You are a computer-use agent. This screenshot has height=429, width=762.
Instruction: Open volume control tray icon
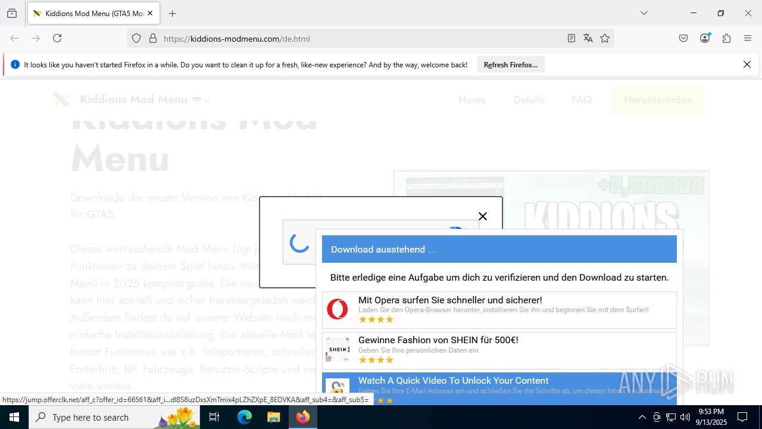685,417
